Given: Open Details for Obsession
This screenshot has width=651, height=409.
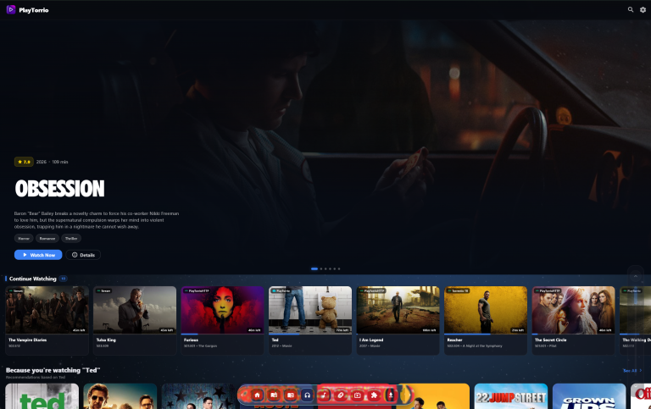Looking at the screenshot, I should pyautogui.click(x=83, y=255).
